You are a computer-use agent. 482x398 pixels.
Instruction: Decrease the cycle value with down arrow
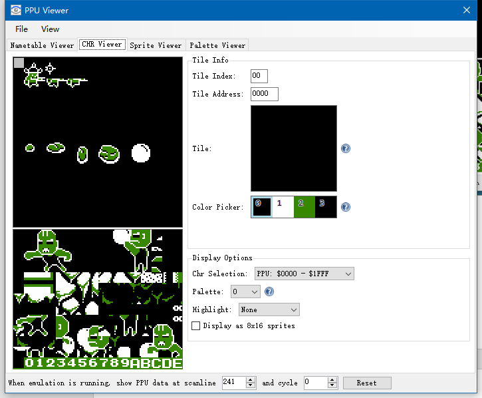pos(332,386)
